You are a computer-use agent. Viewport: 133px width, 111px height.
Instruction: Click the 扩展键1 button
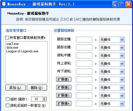click(x=64, y=80)
